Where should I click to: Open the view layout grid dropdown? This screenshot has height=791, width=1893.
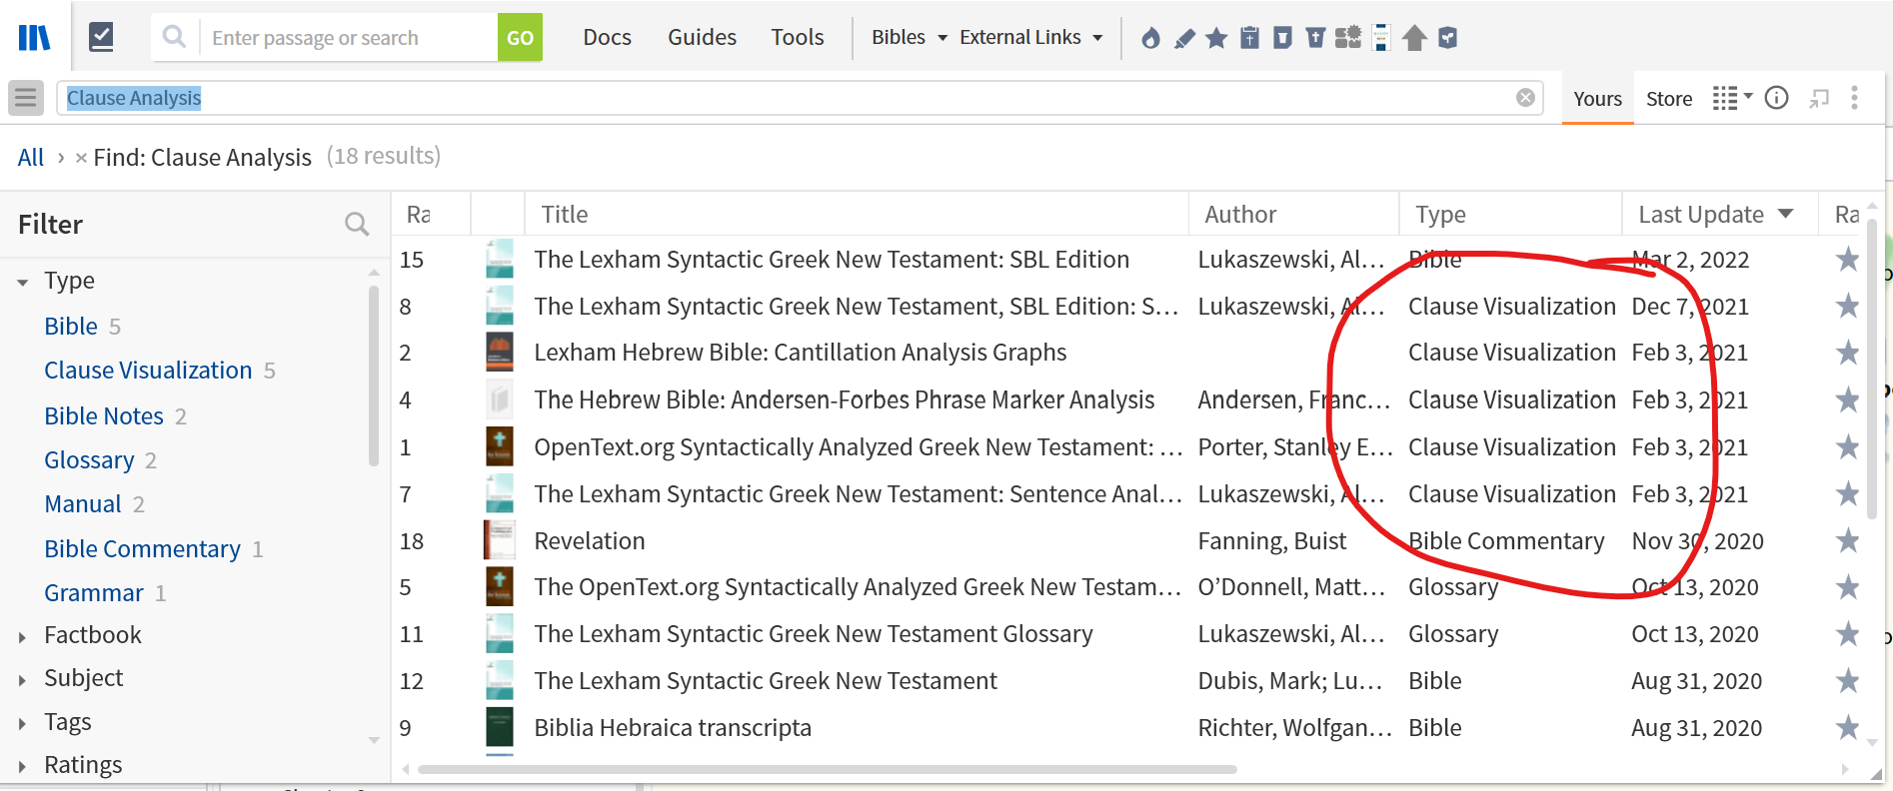click(x=1732, y=98)
